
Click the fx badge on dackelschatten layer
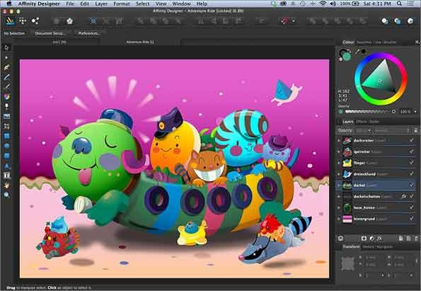403,196
